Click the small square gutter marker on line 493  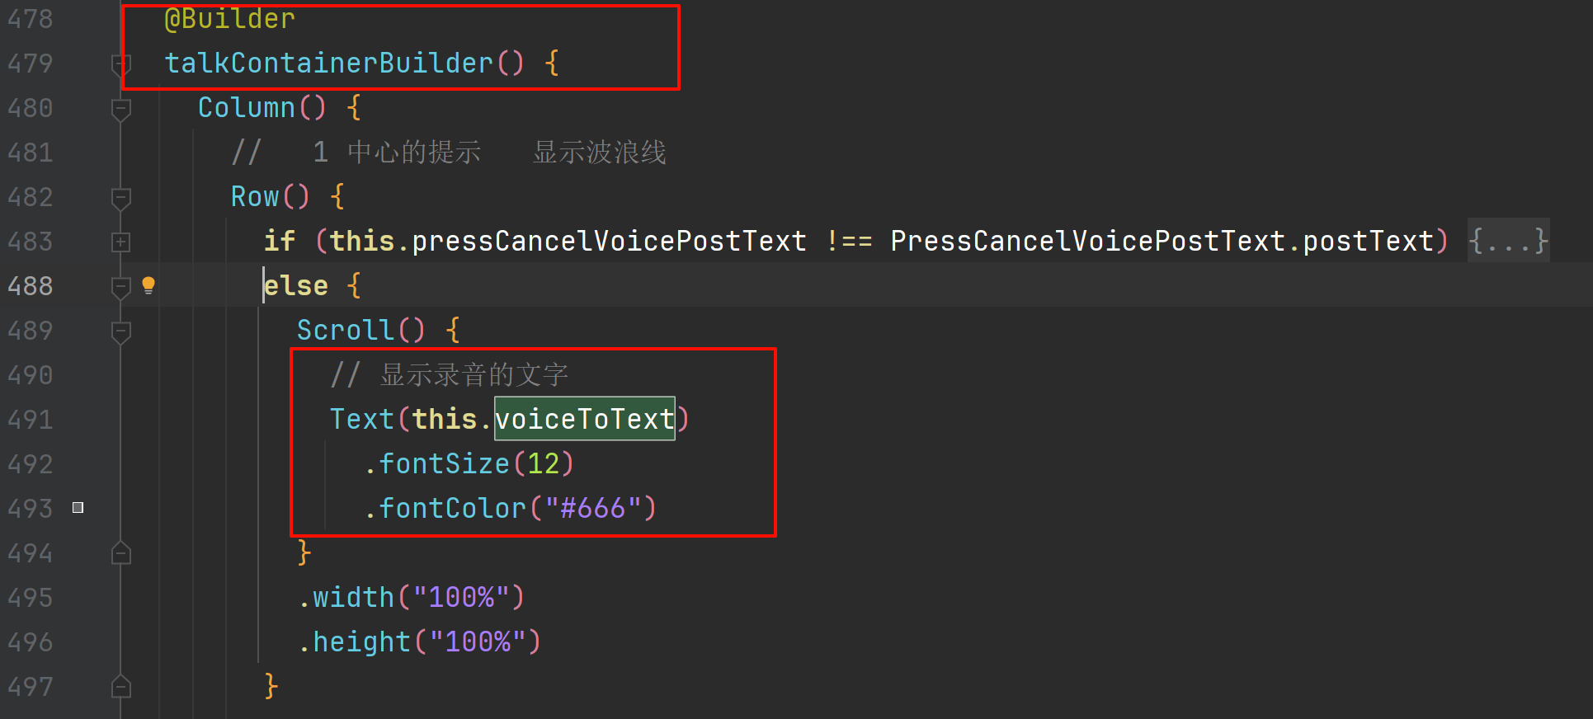pyautogui.click(x=78, y=508)
